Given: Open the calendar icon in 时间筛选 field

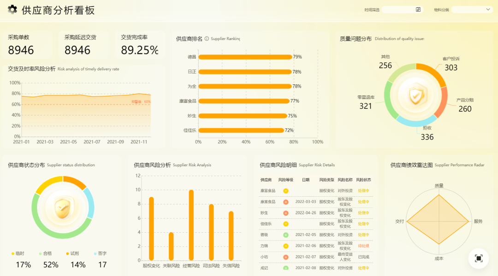Looking at the screenshot, I should click(418, 10).
